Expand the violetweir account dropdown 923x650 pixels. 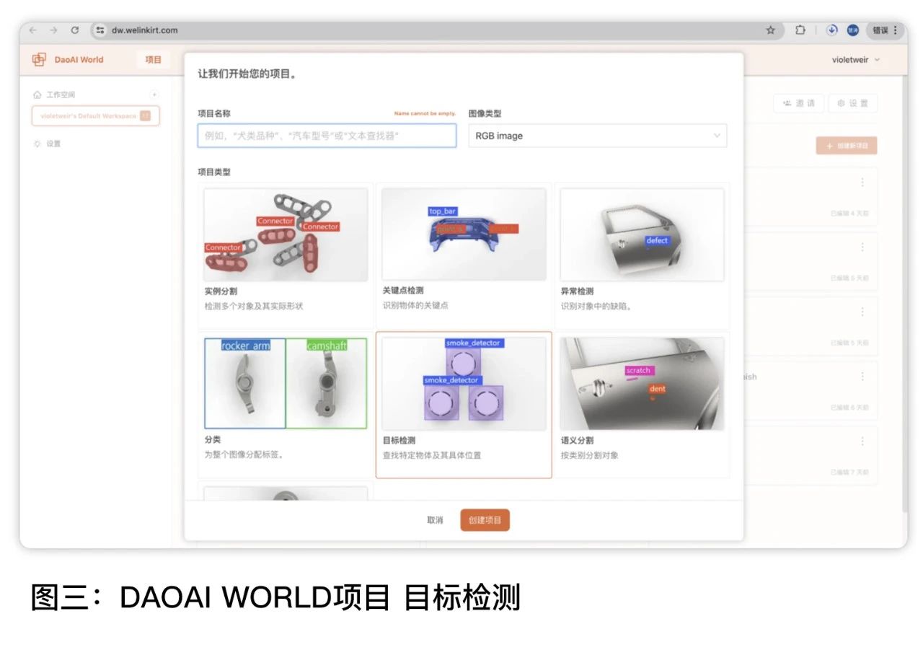(x=856, y=60)
